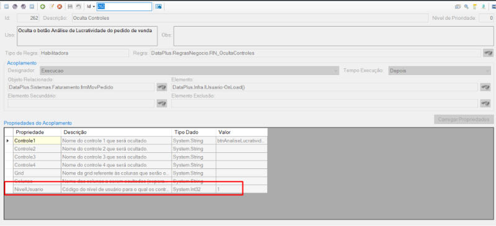Open the yellow-topped list icon in toolbar
This screenshot has height=226, width=496.
(x=475, y=7)
